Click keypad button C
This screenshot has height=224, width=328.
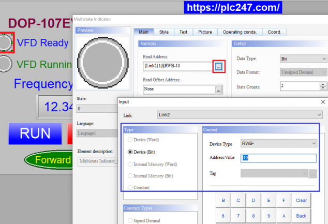[238, 200]
